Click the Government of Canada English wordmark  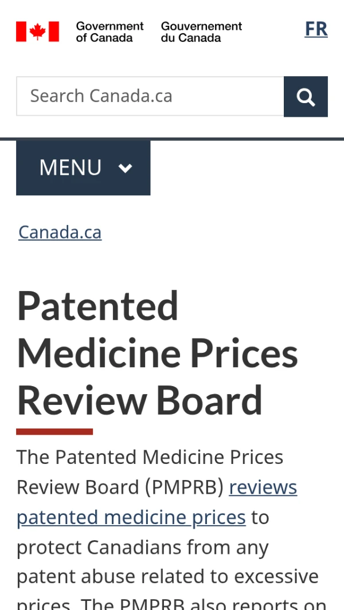(110, 32)
